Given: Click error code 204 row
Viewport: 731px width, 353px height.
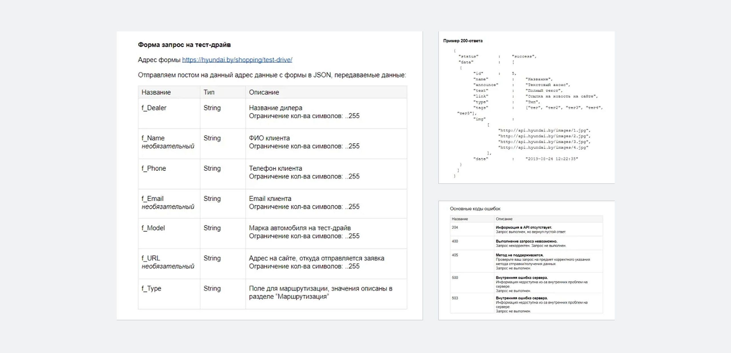Looking at the screenshot, I should point(455,227).
